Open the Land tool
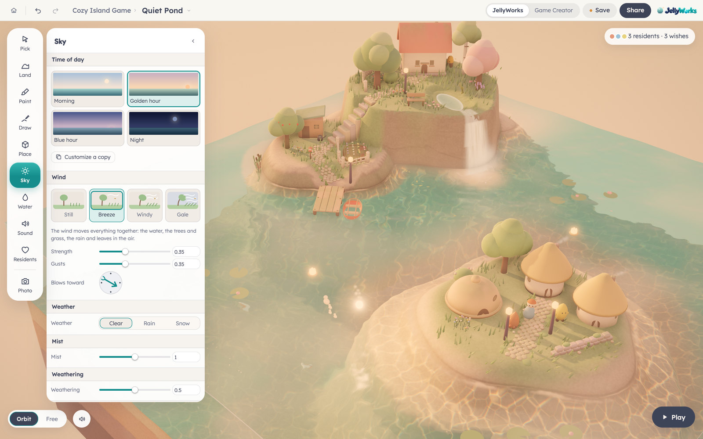Screen dimensions: 703x439 pos(25,70)
